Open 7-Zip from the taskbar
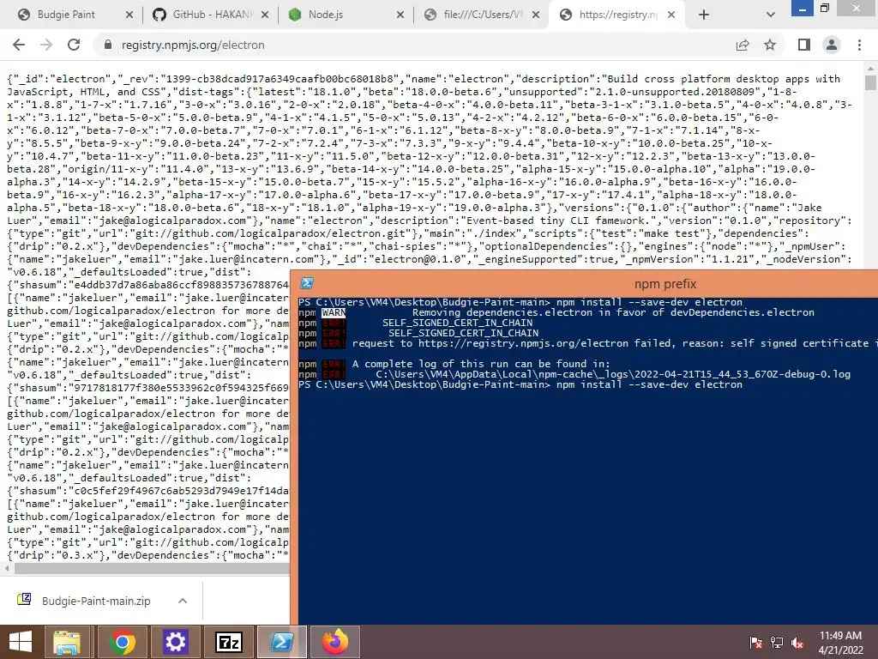878x659 pixels. (228, 642)
